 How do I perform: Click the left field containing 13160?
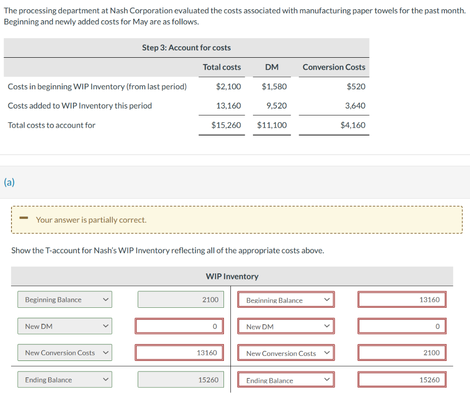(179, 353)
